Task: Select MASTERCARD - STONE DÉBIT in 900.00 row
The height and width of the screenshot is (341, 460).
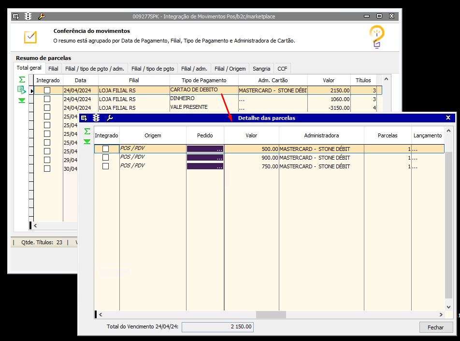Action: [321, 158]
